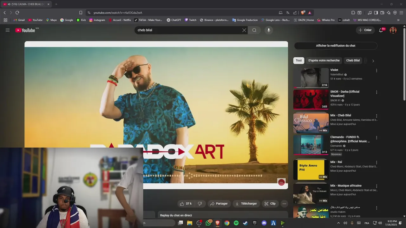The height and width of the screenshot is (228, 406).
Task: Open options menu for Clemando - FUNDO video
Action: [x=377, y=138]
